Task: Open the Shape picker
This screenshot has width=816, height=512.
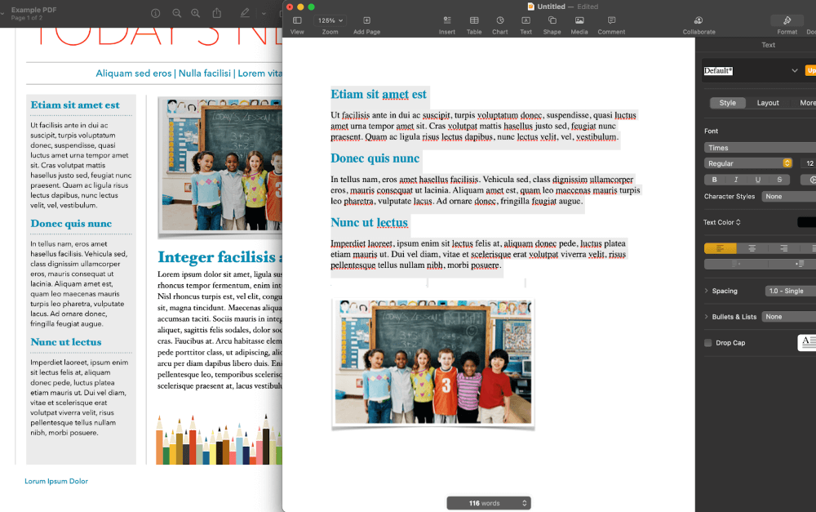Action: coord(552,24)
